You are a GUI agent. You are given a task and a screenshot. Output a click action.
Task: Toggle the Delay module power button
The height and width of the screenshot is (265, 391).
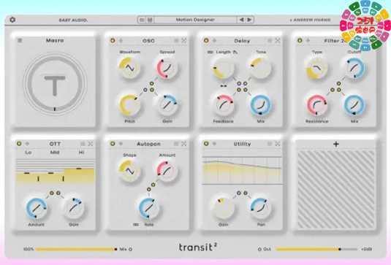tap(206, 40)
